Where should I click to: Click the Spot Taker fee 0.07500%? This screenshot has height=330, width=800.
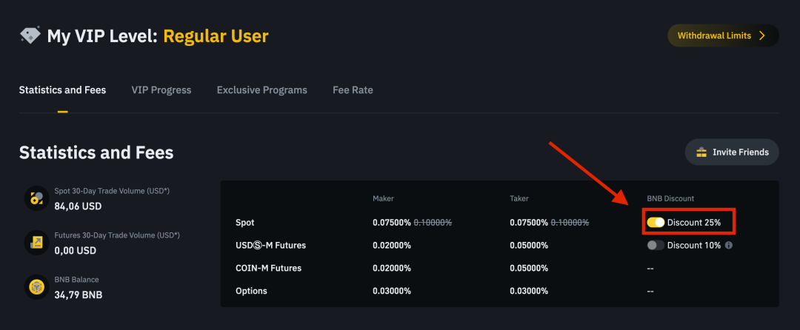[x=529, y=223]
